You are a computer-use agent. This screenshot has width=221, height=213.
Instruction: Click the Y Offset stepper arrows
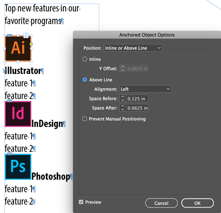tap(123, 68)
